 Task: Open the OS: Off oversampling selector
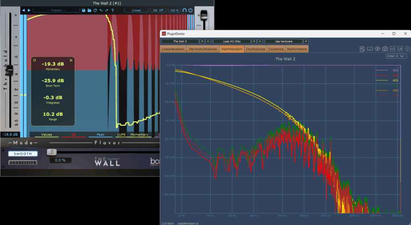(x=158, y=10)
